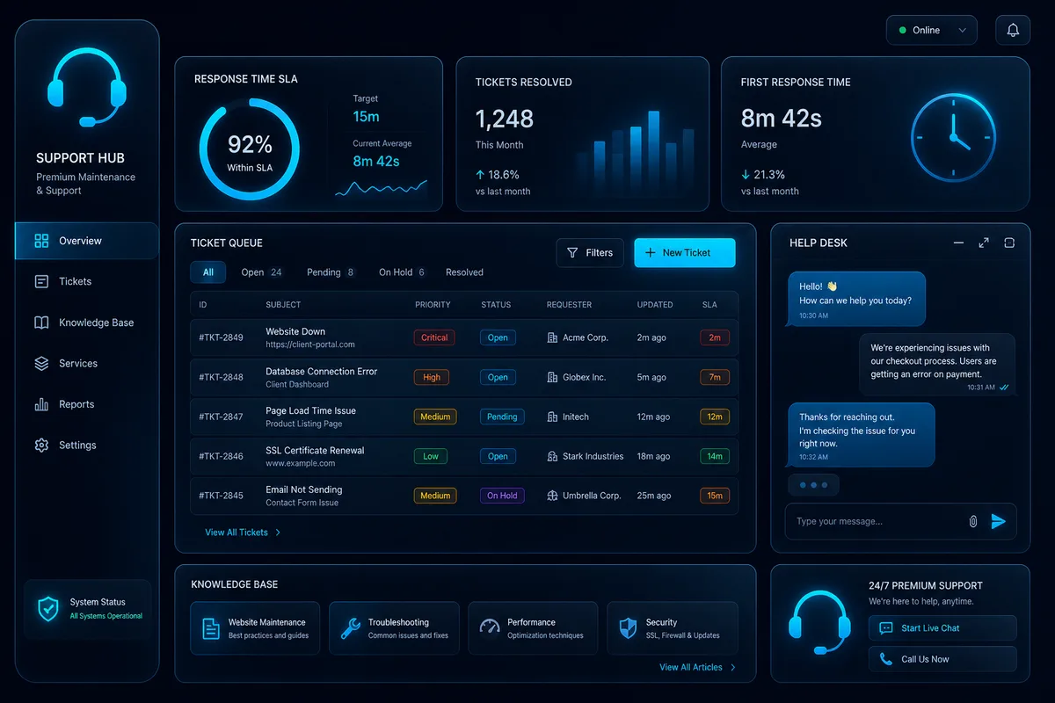This screenshot has height=703, width=1055.
Task: Send the chat message with arrow icon
Action: click(x=998, y=521)
